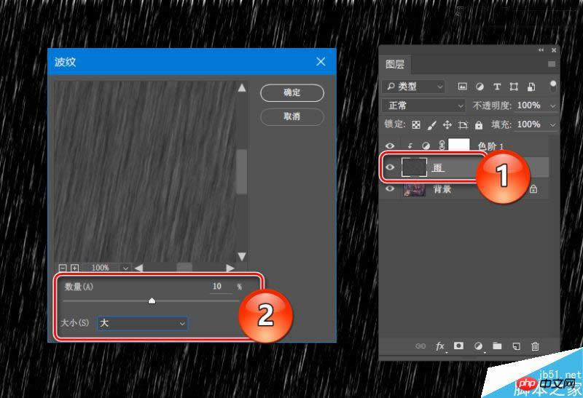Click the 确定 button in ripple dialog
The image size is (583, 398).
[291, 92]
